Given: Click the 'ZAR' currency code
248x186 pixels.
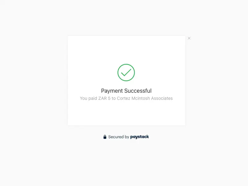Looking at the screenshot, I should pyautogui.click(x=103, y=98).
